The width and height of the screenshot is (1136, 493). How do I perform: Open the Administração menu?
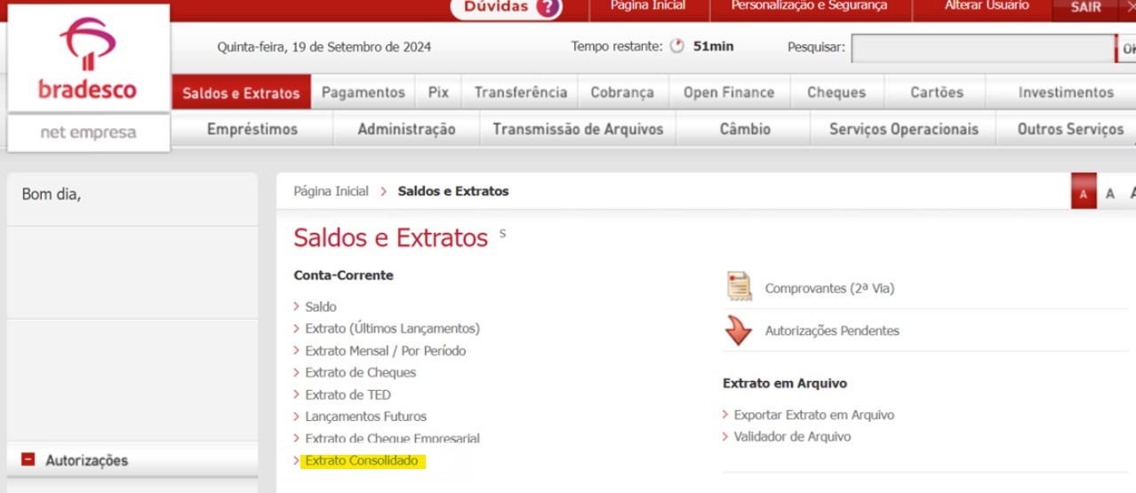coord(406,129)
